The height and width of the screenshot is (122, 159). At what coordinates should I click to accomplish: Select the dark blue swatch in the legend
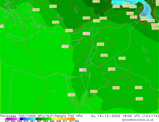pos(21,119)
